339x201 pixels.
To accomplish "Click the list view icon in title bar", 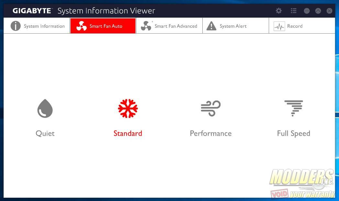I will click(x=293, y=11).
